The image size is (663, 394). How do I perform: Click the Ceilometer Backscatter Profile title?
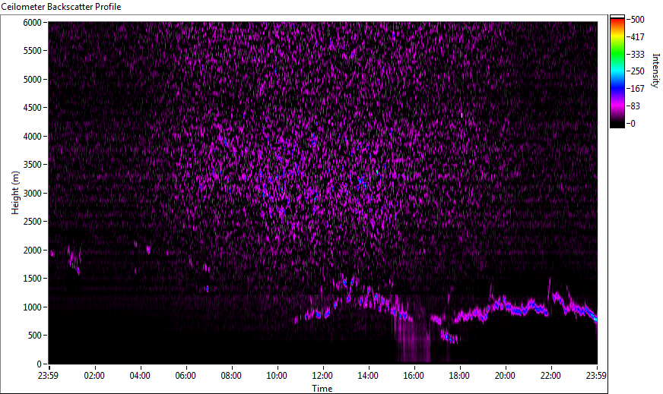click(62, 7)
